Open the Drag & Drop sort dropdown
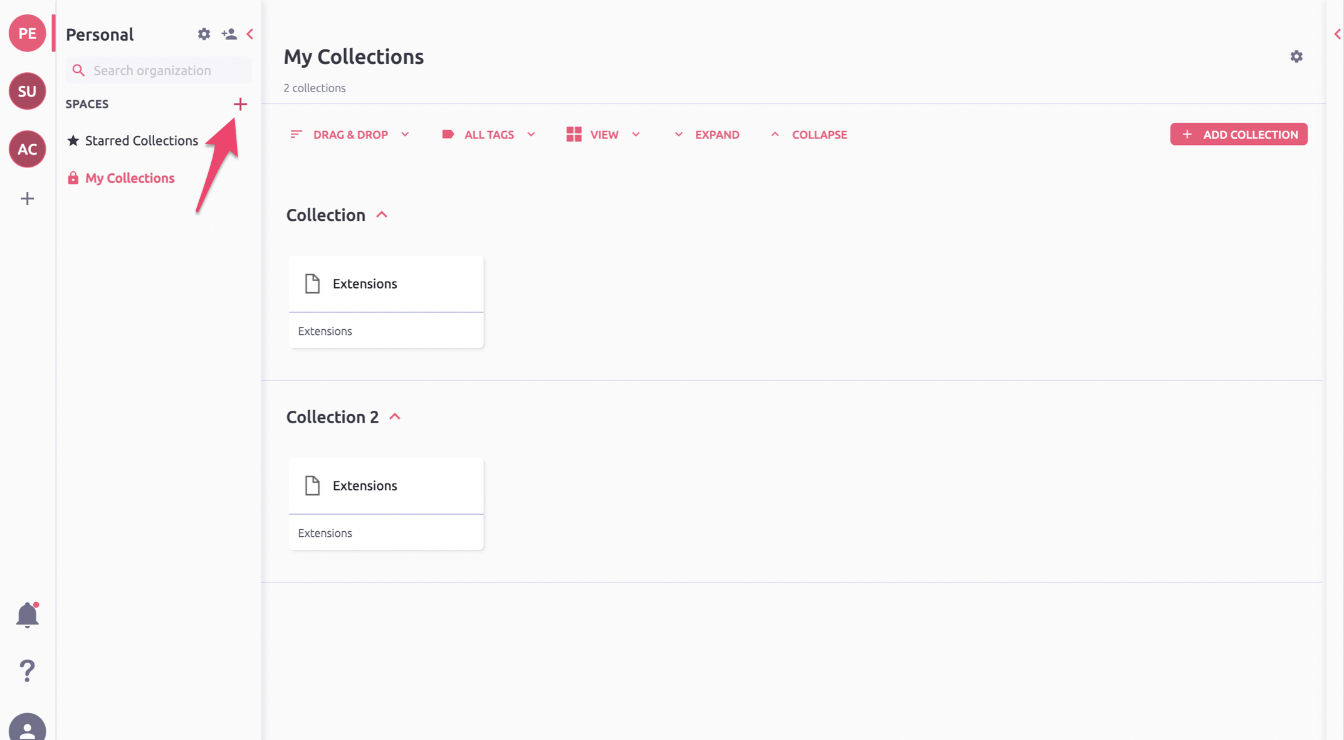 coord(350,135)
